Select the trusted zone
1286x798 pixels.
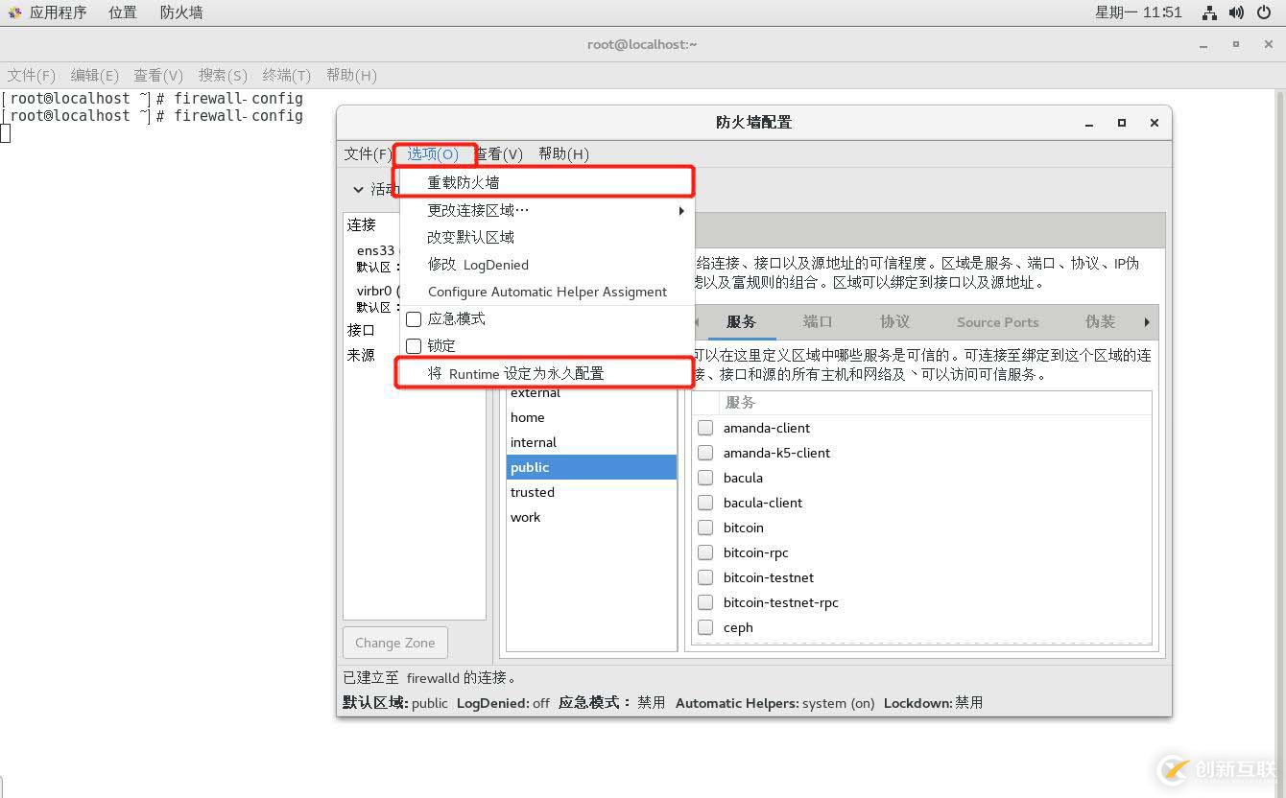(x=591, y=492)
